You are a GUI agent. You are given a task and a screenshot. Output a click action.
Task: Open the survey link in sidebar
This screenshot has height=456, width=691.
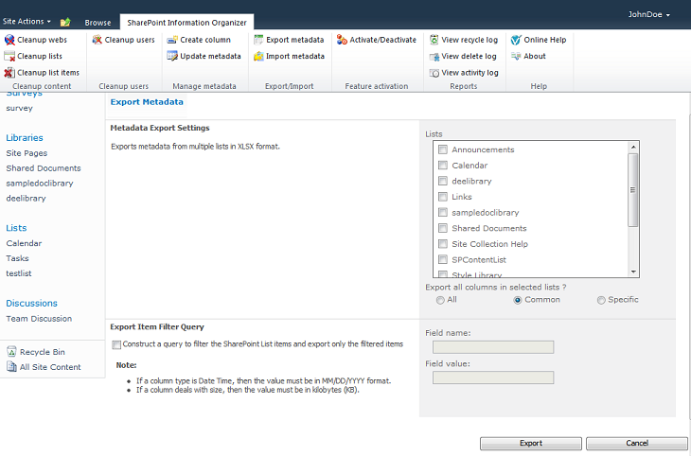click(19, 108)
